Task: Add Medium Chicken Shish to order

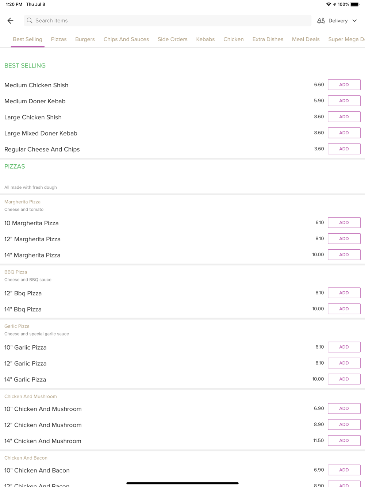Action: click(x=344, y=85)
